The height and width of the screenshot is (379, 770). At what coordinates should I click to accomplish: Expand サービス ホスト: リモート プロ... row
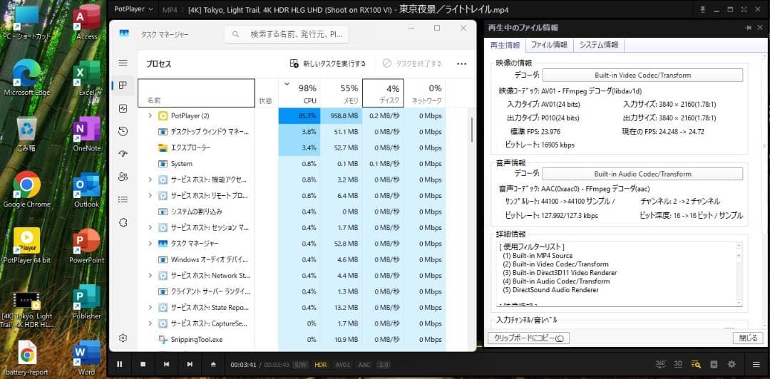pos(150,195)
